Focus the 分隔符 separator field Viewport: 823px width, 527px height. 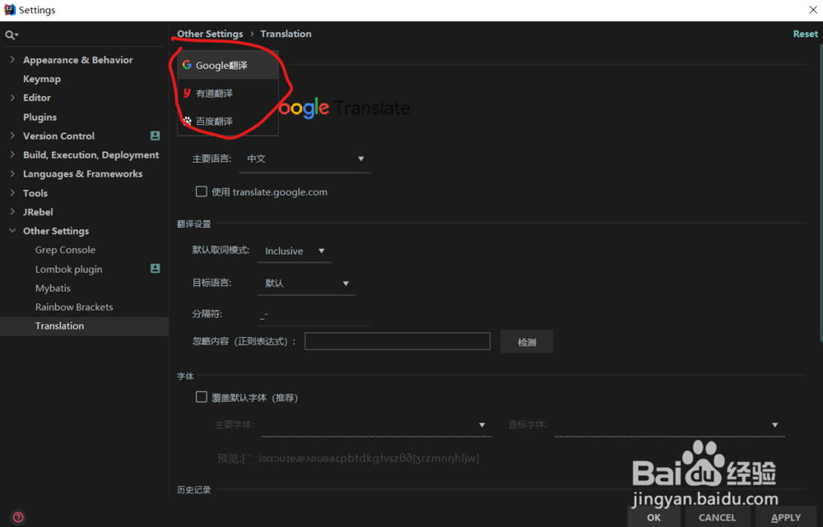(314, 315)
